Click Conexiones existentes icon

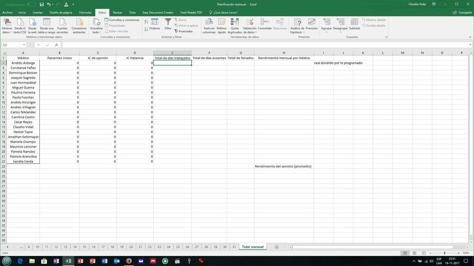point(79,26)
